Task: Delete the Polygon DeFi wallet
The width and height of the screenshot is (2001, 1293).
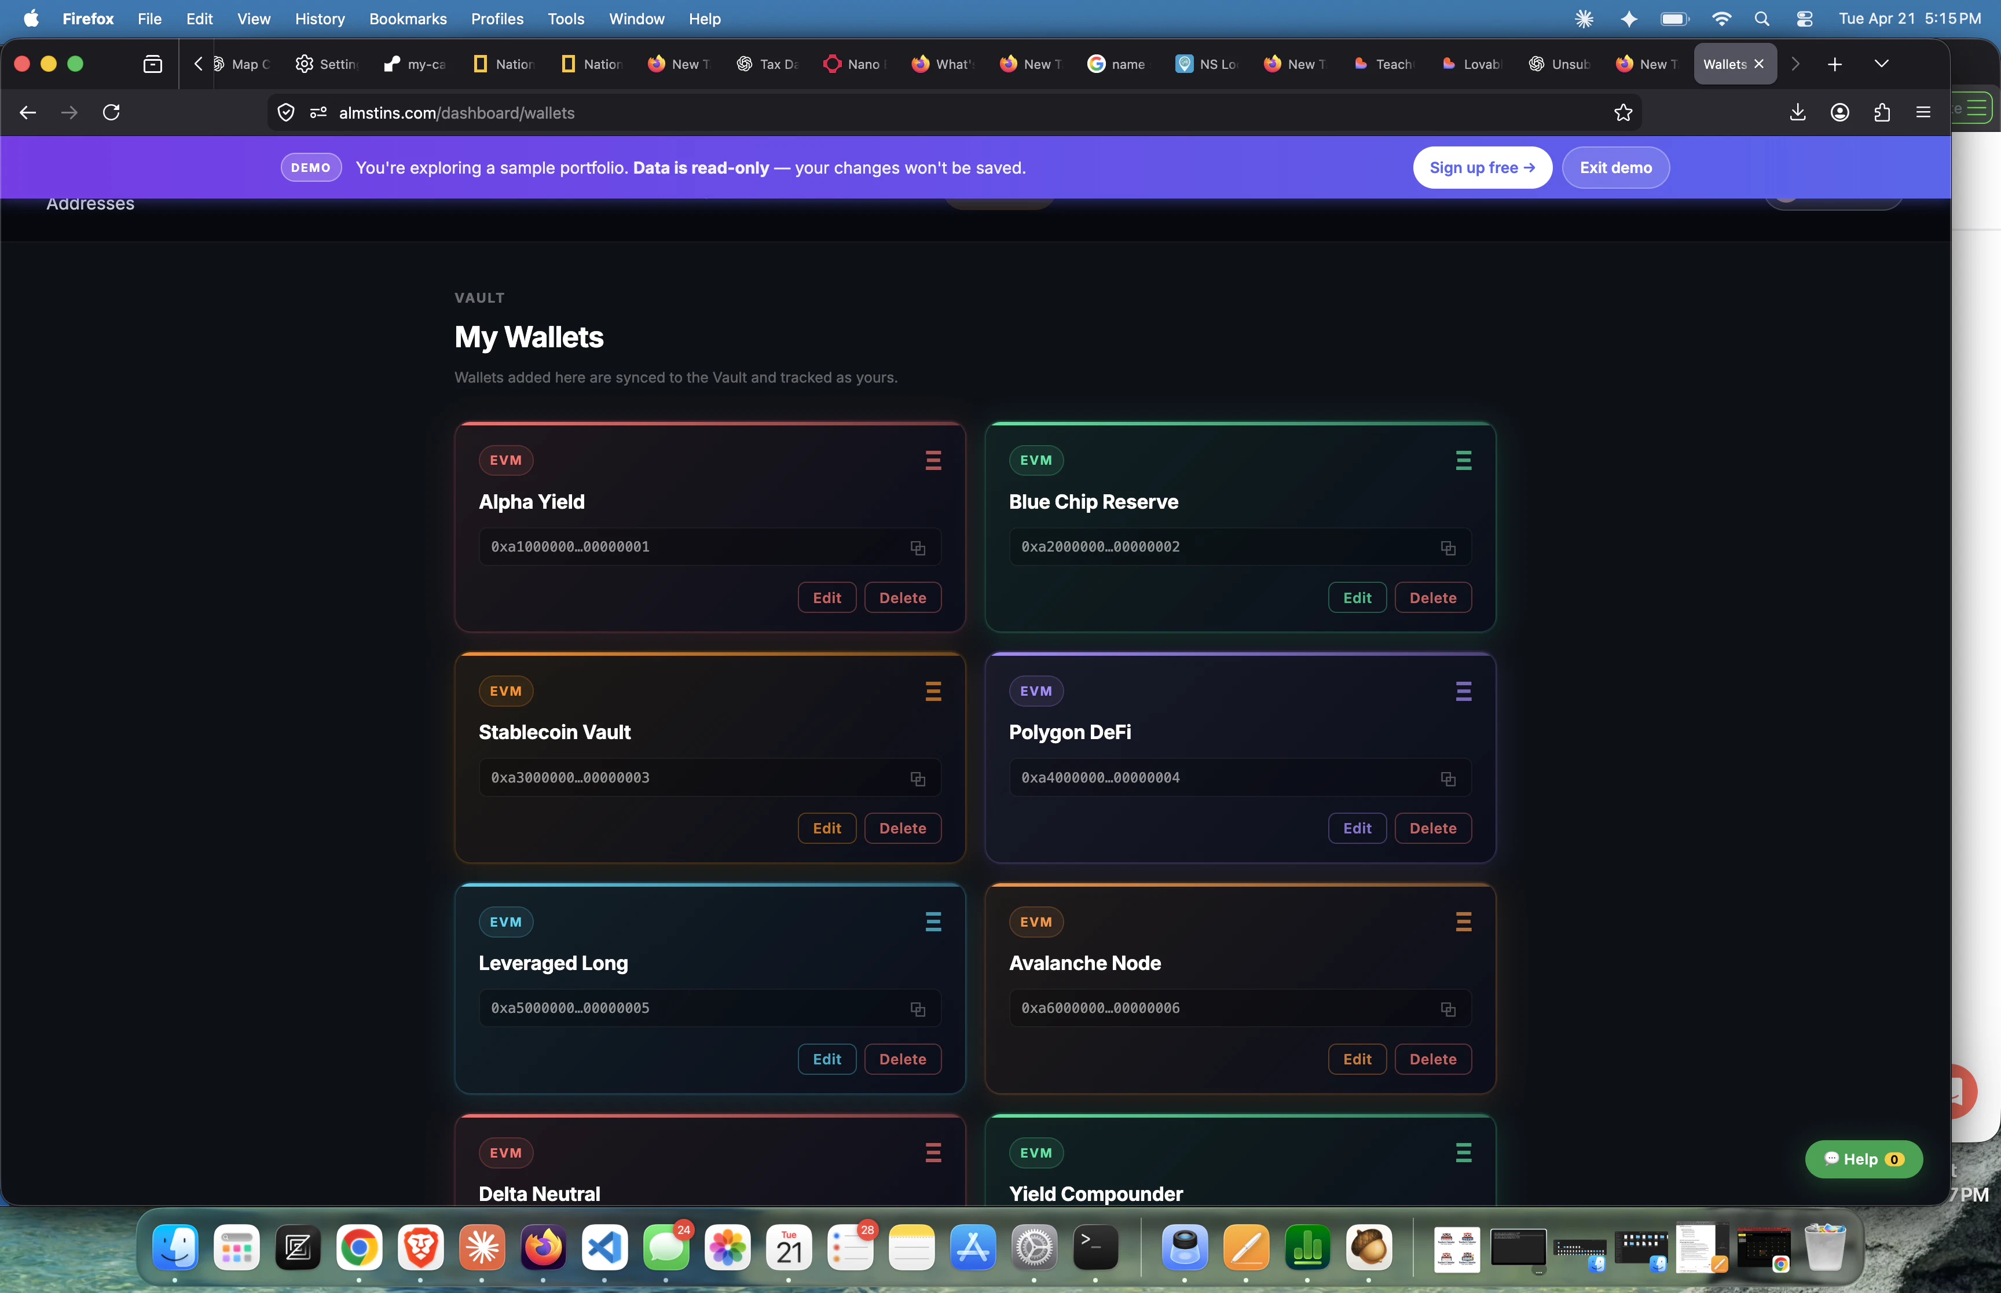Action: pyautogui.click(x=1432, y=829)
